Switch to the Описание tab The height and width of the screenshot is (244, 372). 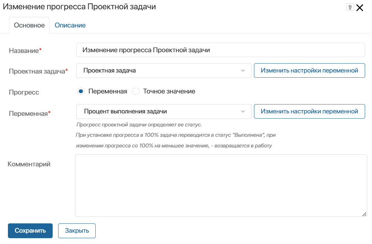pyautogui.click(x=70, y=25)
